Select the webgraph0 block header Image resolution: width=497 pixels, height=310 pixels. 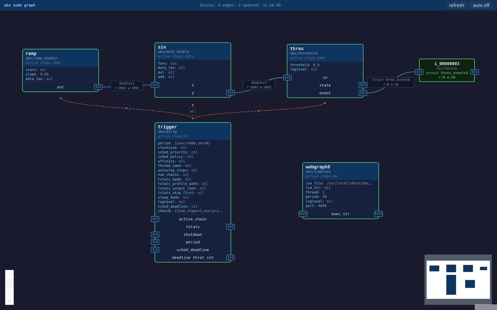click(340, 171)
